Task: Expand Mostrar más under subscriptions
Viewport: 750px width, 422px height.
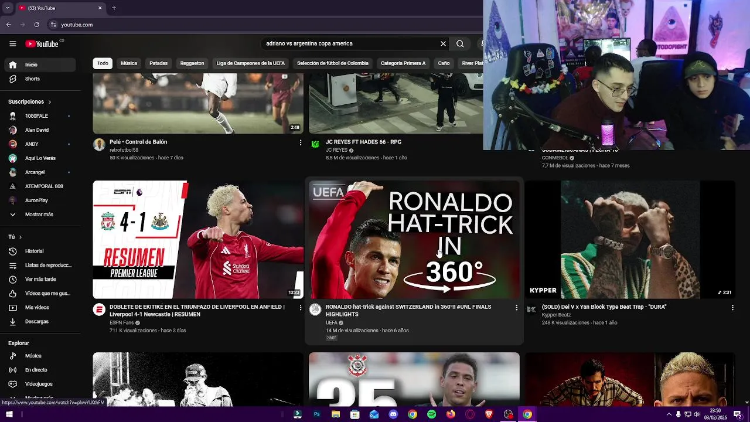Action: click(x=40, y=215)
